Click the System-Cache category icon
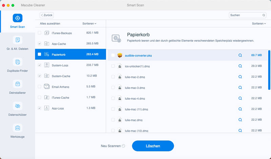Screen dimensions: 271x159 [x=47, y=76]
